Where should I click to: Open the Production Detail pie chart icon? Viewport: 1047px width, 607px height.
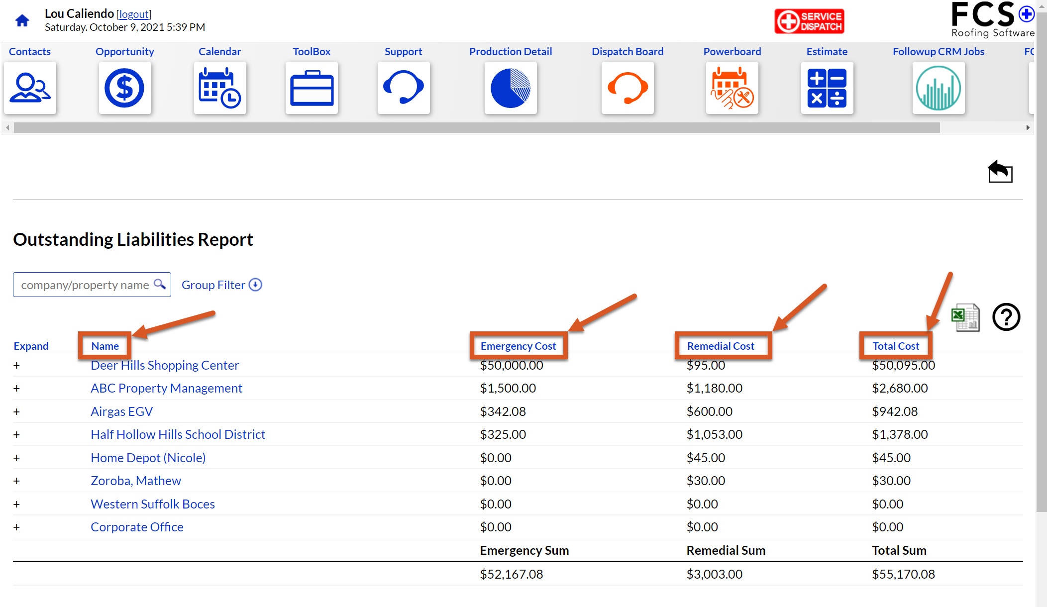point(511,88)
